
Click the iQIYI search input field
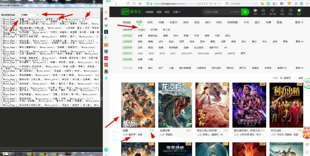coord(221,12)
